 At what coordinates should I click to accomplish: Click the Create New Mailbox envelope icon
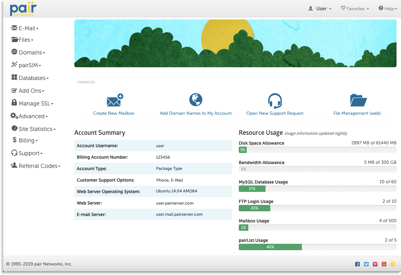(114, 100)
